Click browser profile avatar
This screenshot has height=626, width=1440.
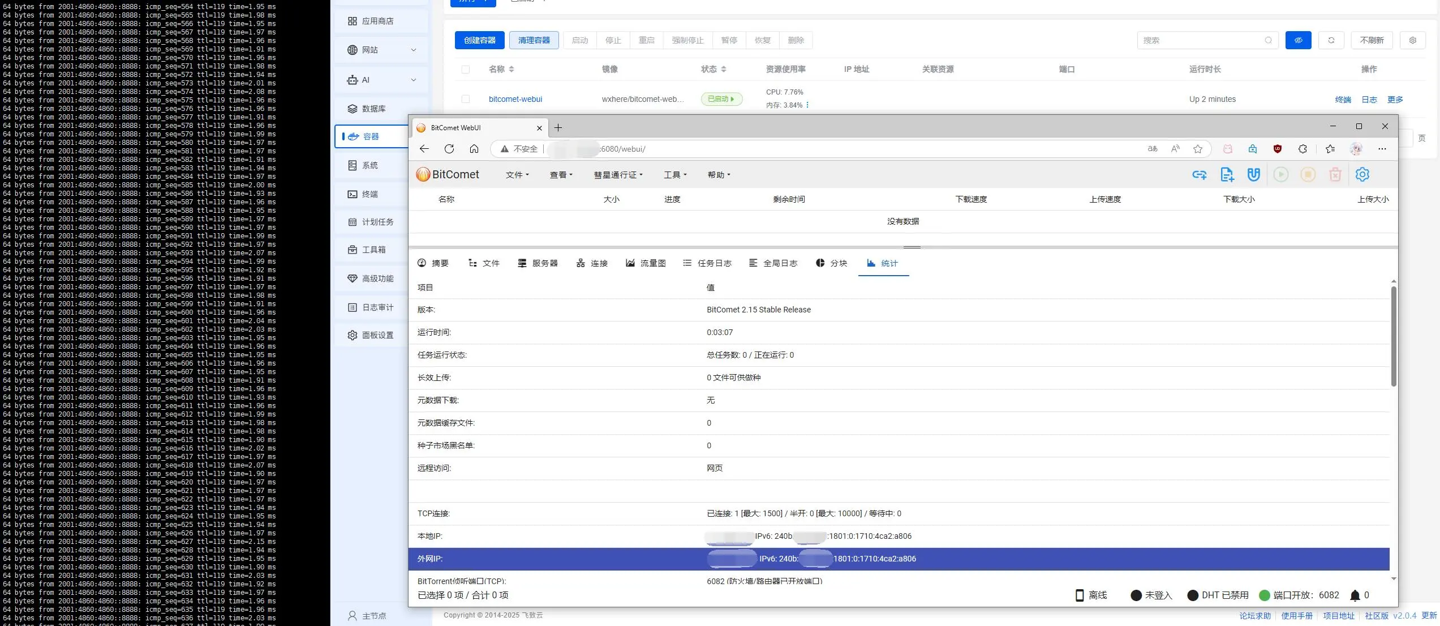(1356, 149)
